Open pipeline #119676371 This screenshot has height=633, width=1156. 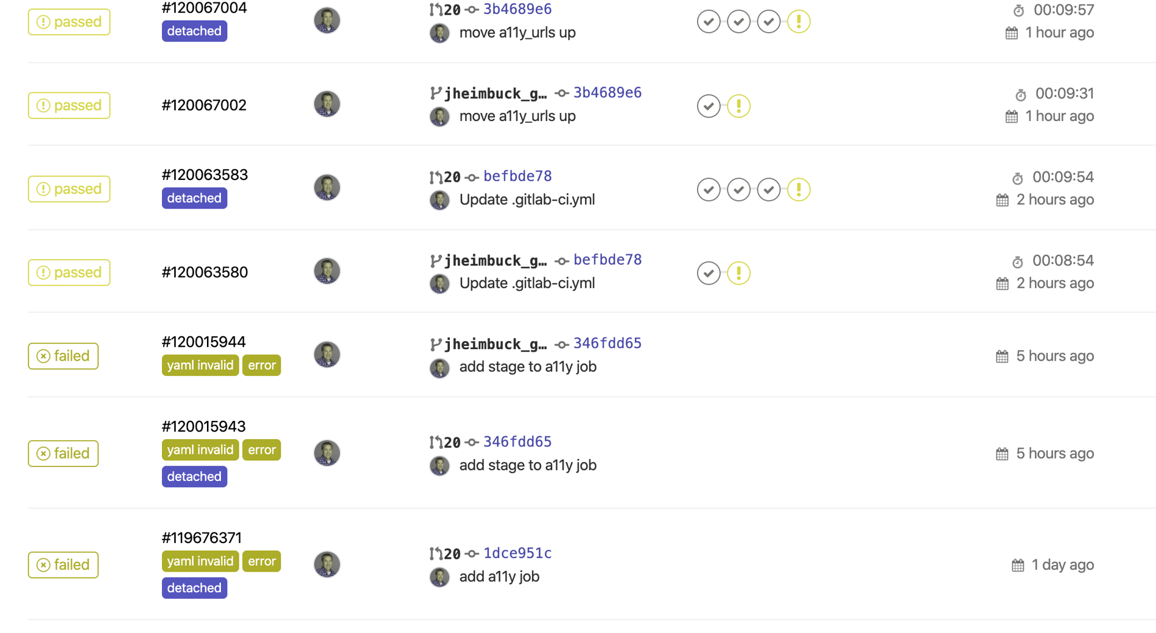[x=201, y=538]
